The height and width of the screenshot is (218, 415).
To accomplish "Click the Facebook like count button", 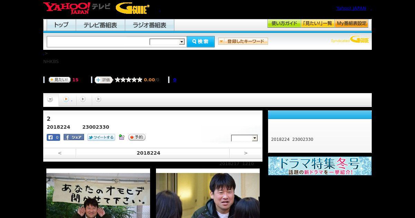I will (x=54, y=137).
